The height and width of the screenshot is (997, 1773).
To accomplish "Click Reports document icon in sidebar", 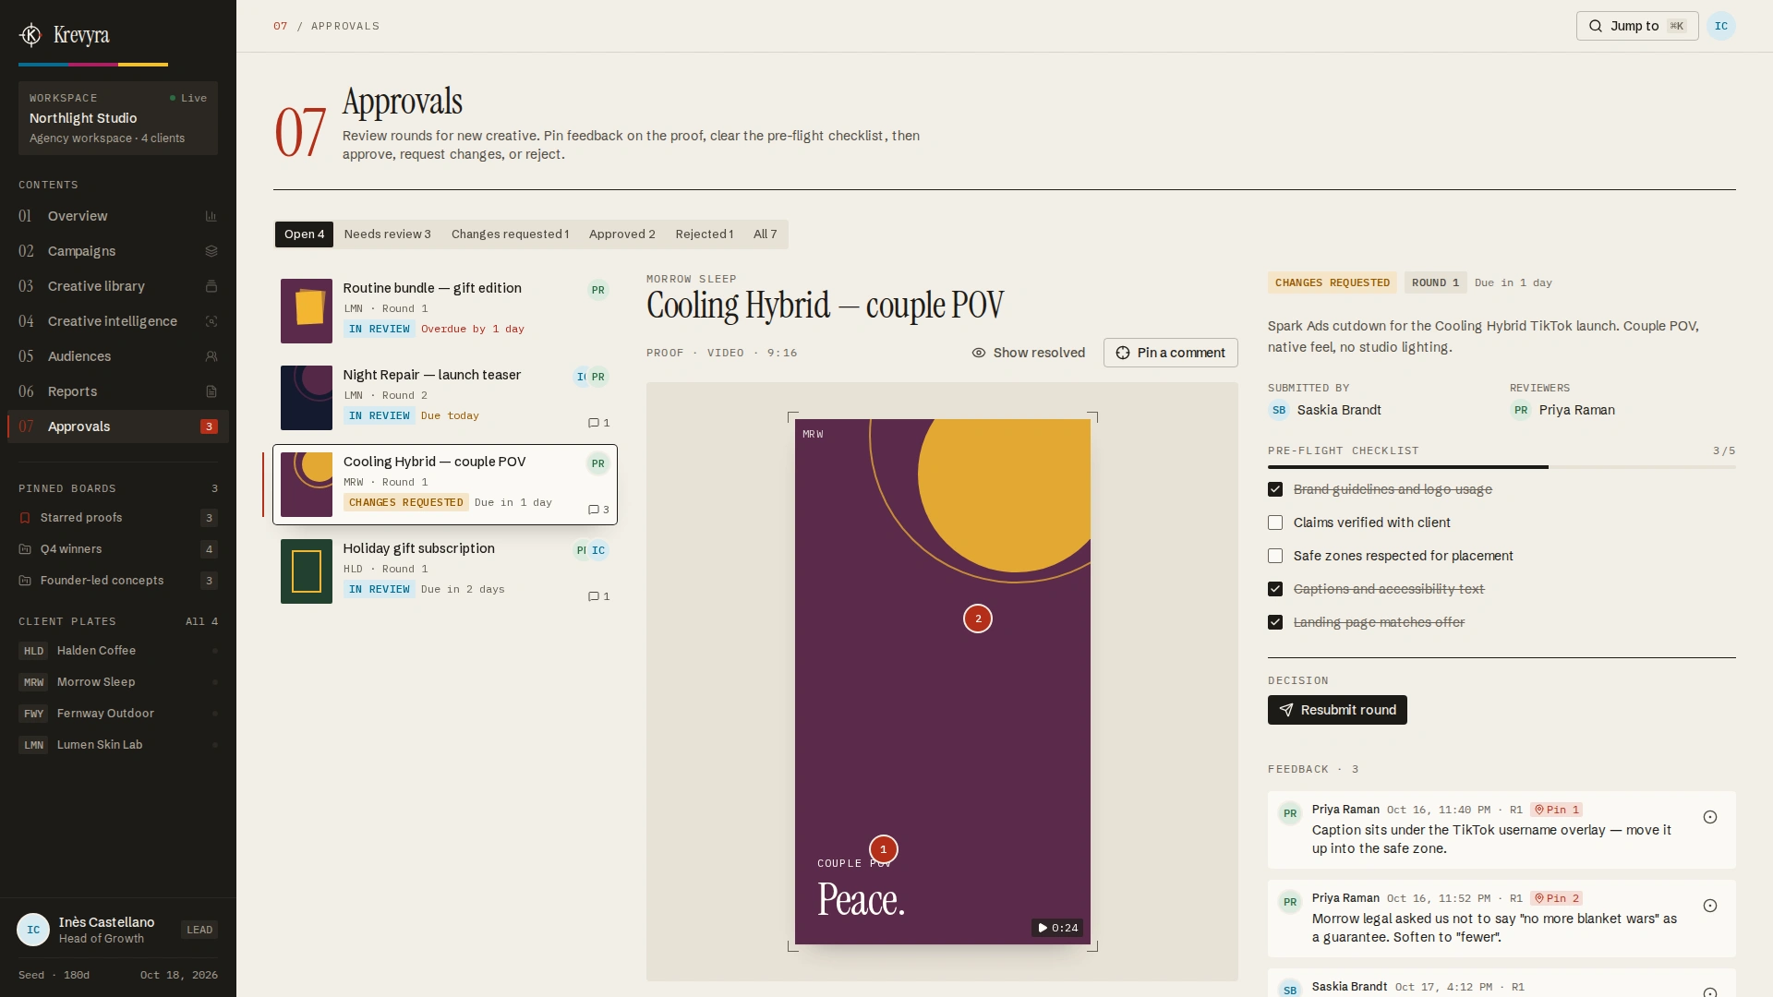I will click(211, 391).
